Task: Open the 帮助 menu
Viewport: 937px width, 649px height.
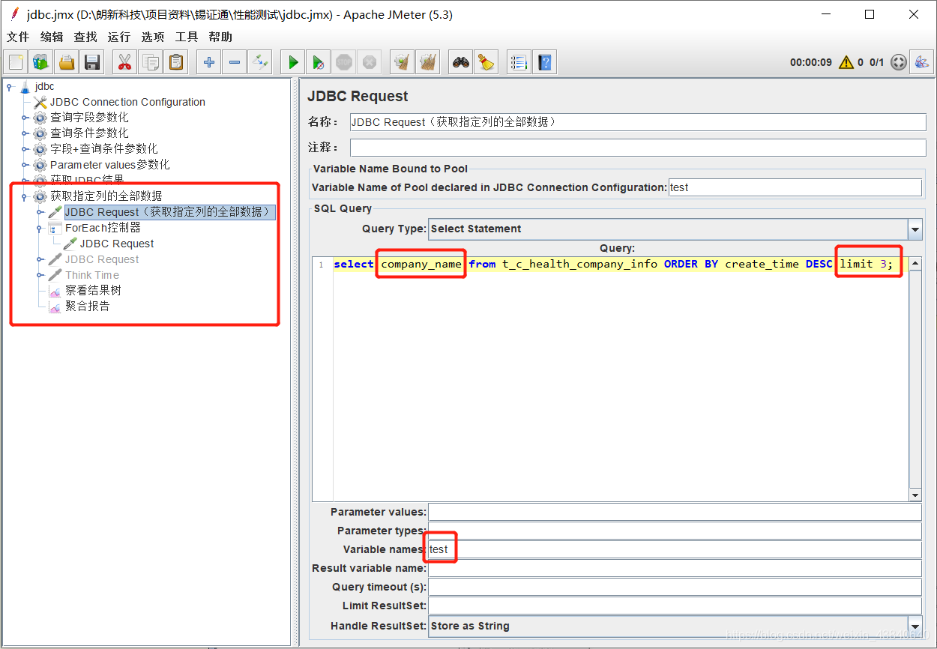Action: point(220,37)
